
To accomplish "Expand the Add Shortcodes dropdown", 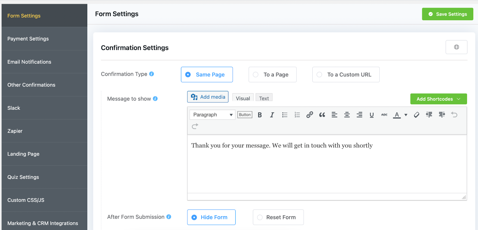I will pyautogui.click(x=438, y=99).
